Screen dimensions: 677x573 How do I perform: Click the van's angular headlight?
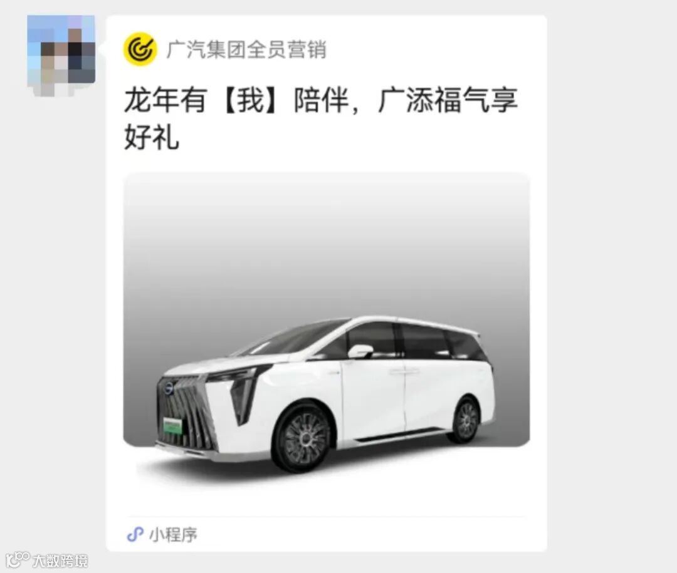pos(244,392)
